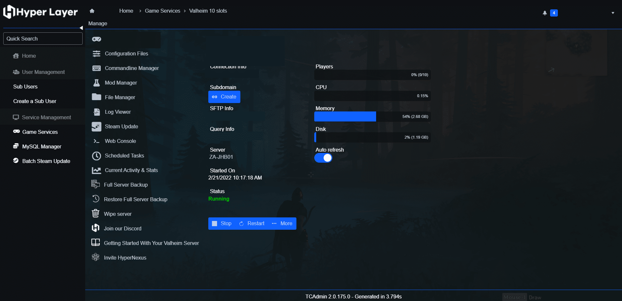Open Sub Users in the sidebar
The width and height of the screenshot is (622, 301).
(x=25, y=87)
